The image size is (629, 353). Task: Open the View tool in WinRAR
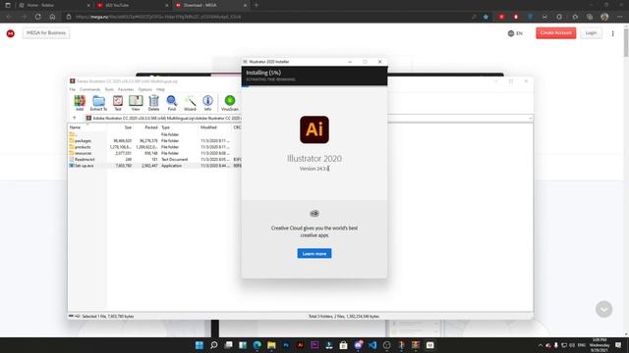pyautogui.click(x=136, y=103)
